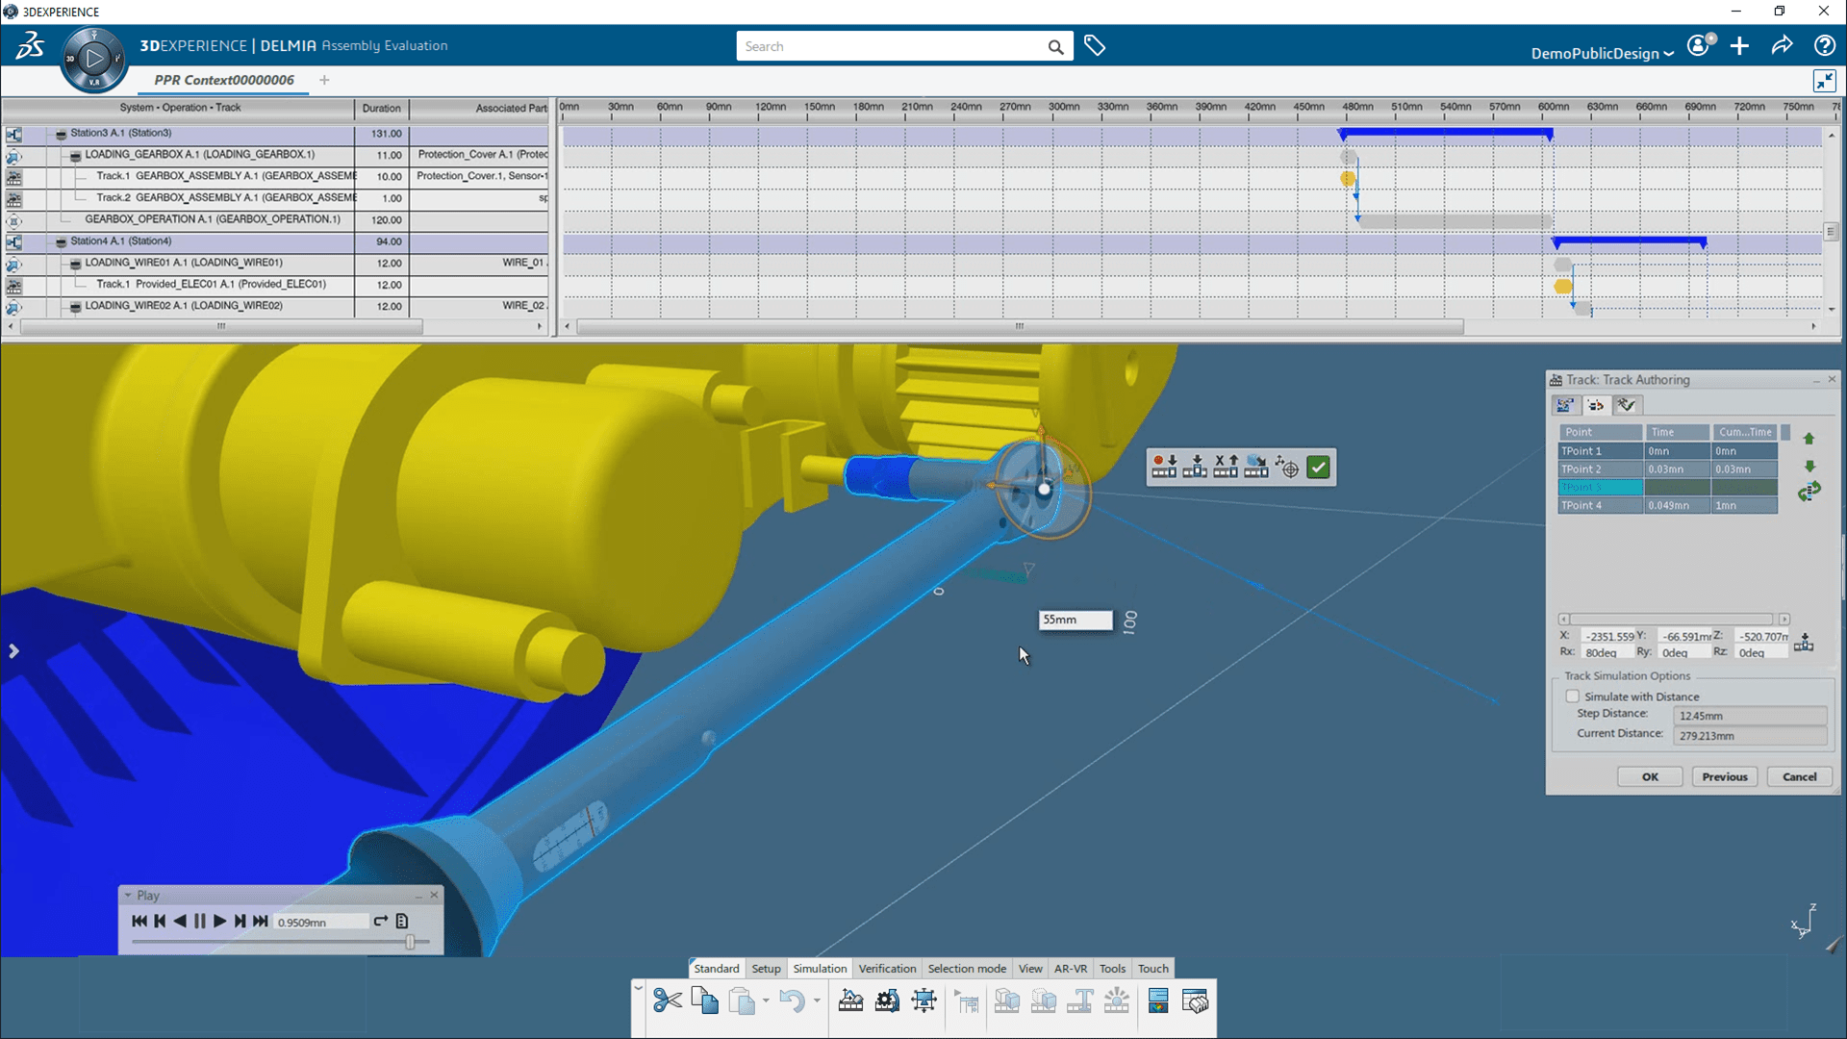This screenshot has height=1039, width=1847.
Task: Collapse Station3 A.1 tree node
Action: coord(61,134)
